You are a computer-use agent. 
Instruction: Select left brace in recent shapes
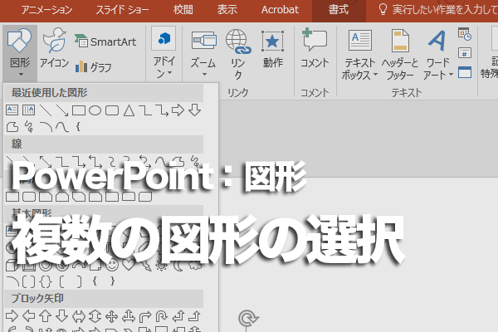tap(78, 127)
